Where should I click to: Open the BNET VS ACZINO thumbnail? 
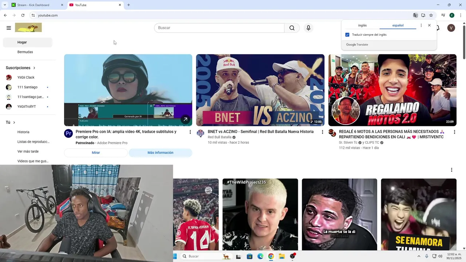pyautogui.click(x=260, y=90)
